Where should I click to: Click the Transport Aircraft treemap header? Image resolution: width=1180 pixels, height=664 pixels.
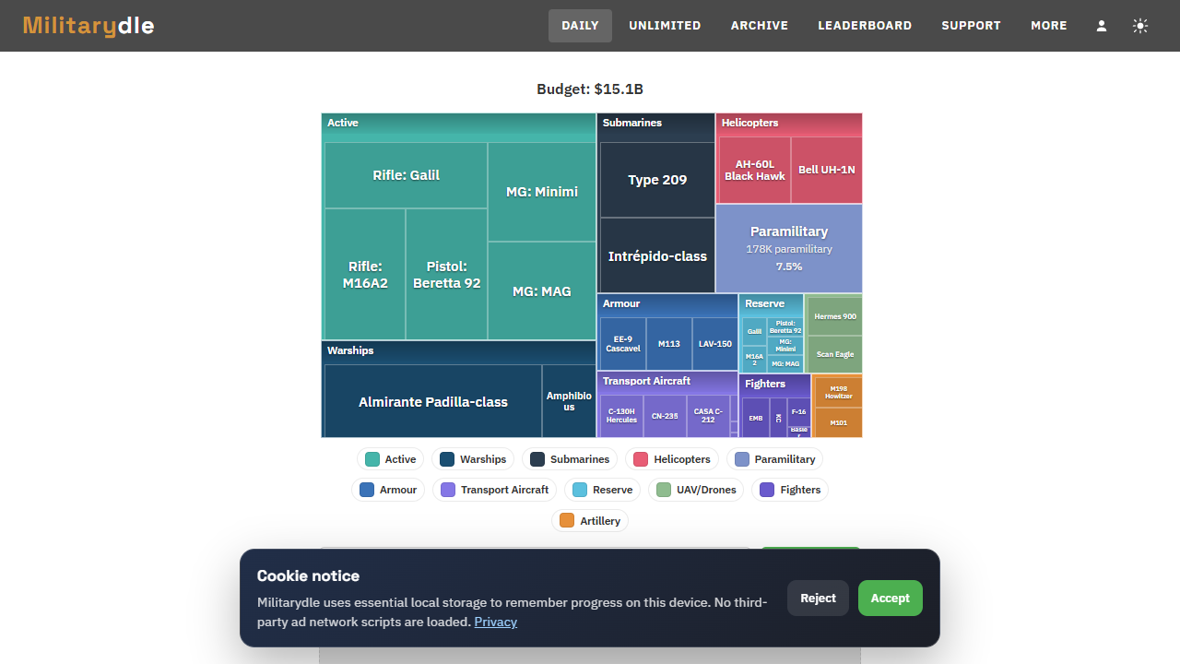668,381
